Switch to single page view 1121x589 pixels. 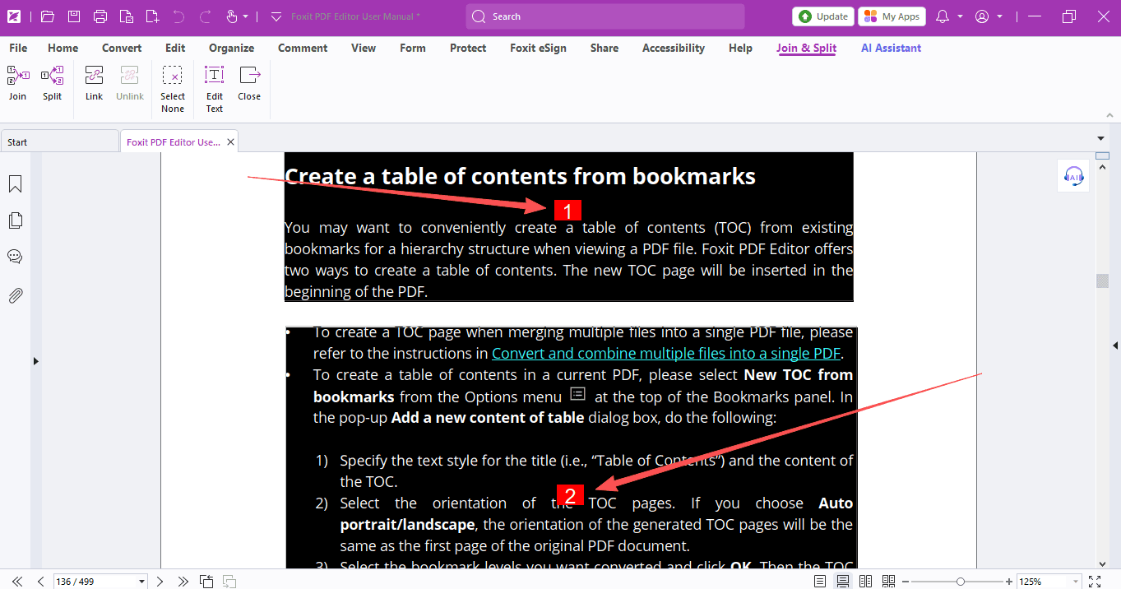820,582
